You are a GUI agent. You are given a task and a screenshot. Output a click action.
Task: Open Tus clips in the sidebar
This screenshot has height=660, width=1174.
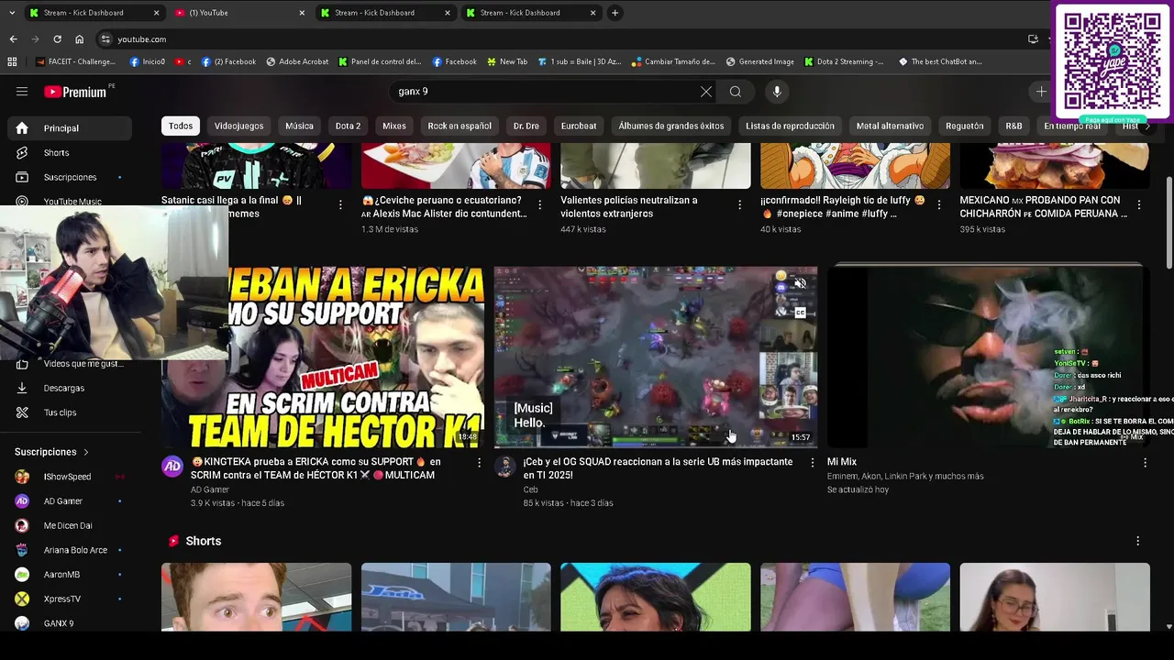click(x=60, y=412)
